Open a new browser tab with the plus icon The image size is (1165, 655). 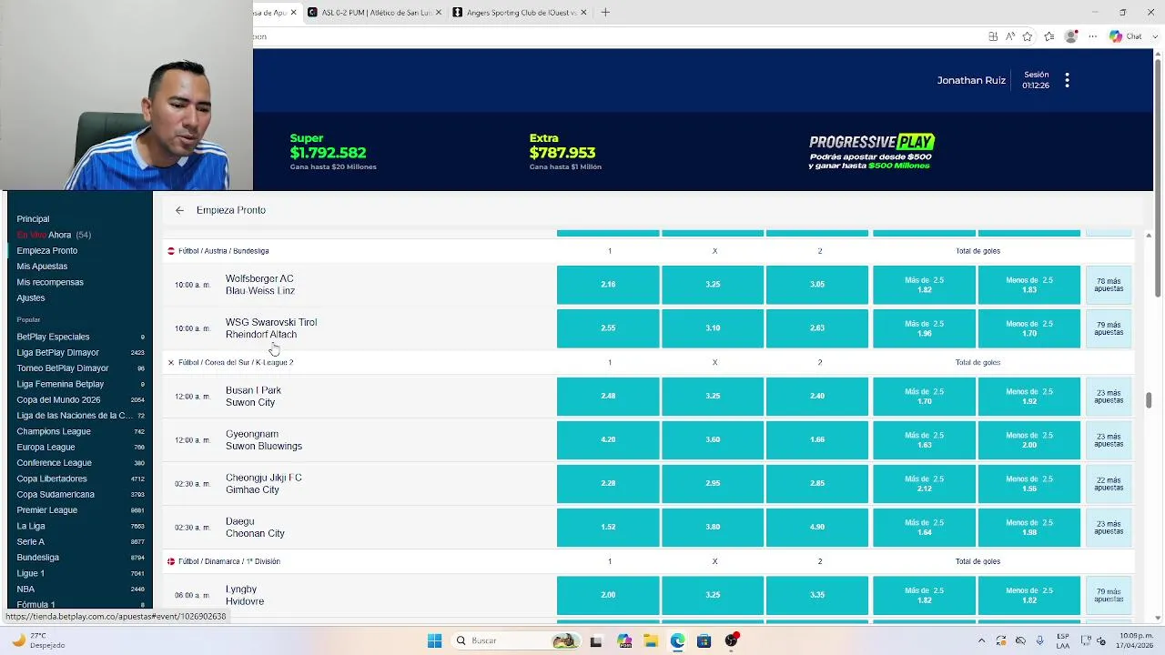(605, 12)
